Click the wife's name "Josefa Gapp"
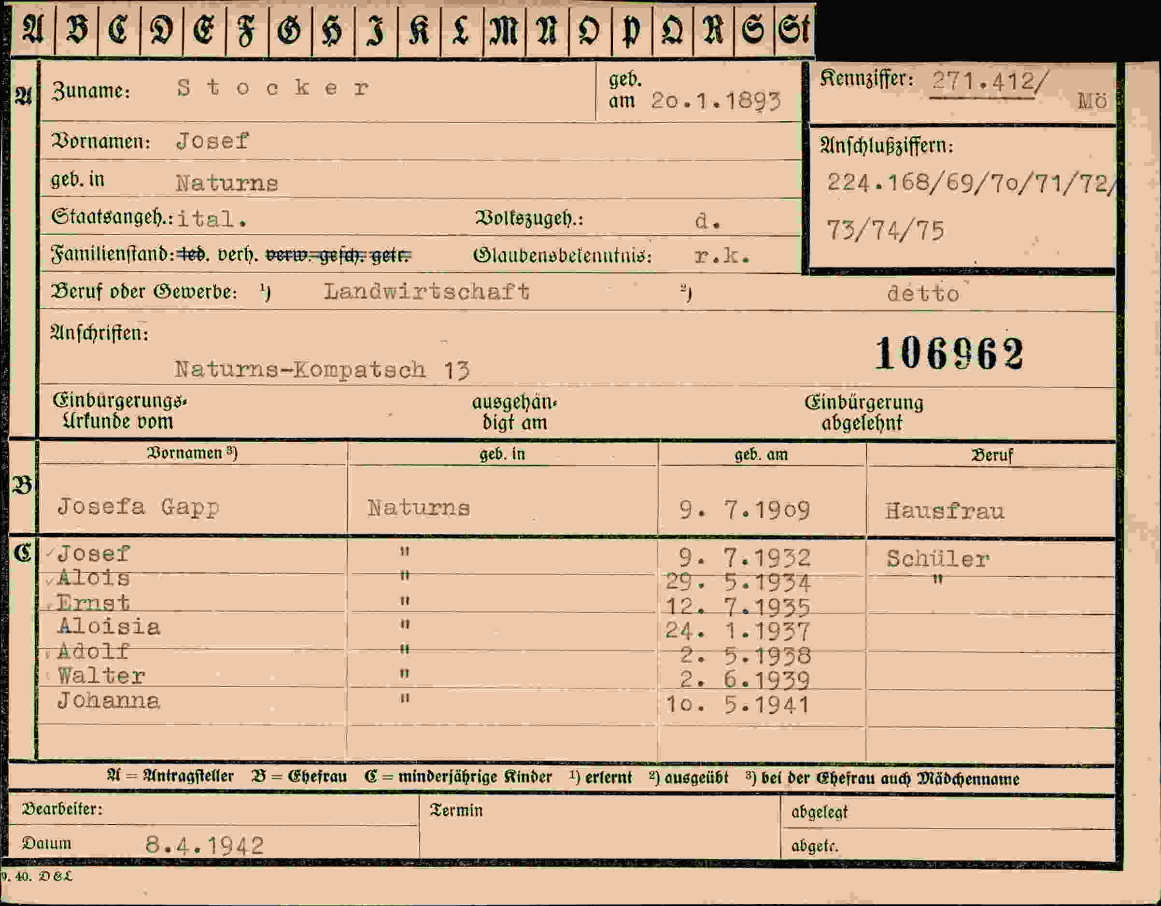This screenshot has height=906, width=1161. [x=138, y=507]
